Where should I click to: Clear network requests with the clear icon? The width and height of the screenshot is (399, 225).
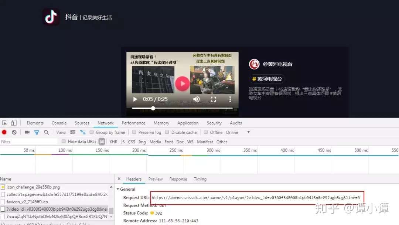(14, 132)
